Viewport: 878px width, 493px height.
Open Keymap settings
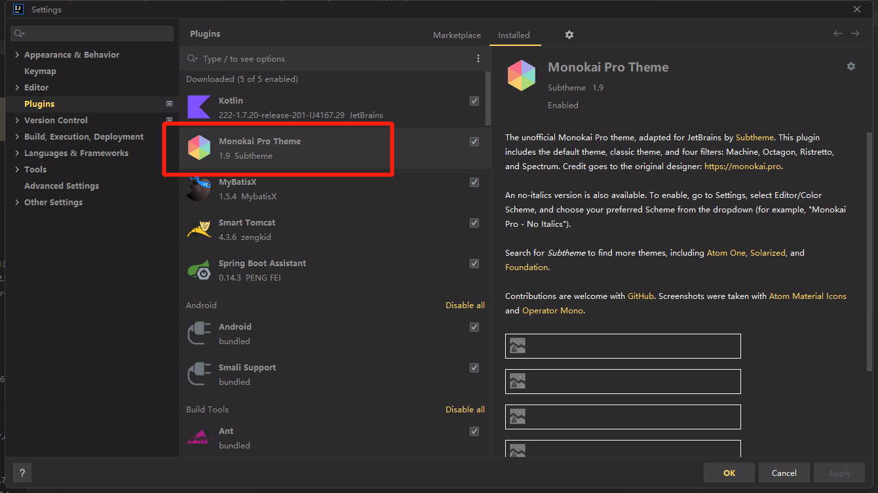pos(40,71)
